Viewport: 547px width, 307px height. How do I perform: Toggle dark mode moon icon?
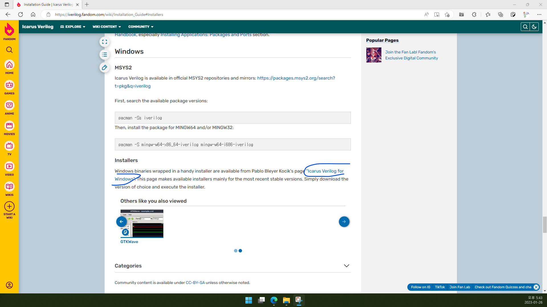[x=534, y=27]
